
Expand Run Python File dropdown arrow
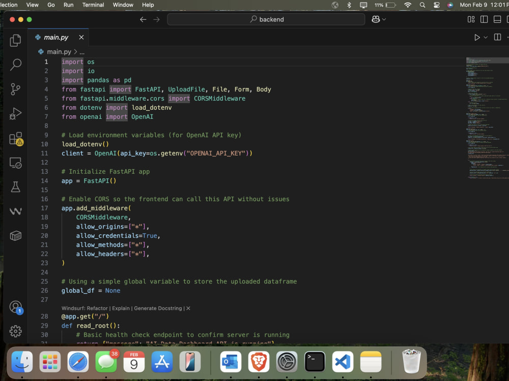(486, 37)
